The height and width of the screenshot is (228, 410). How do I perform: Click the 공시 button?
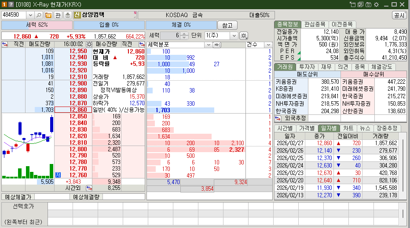click(399, 15)
